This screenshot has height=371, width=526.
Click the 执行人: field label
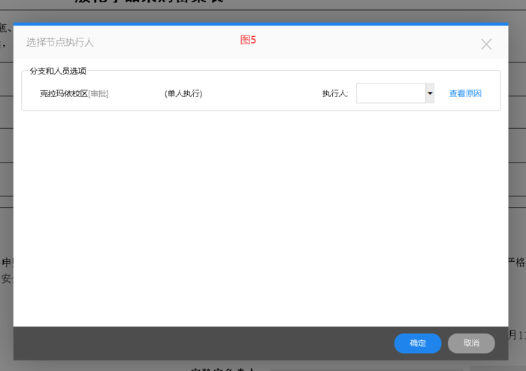click(335, 94)
